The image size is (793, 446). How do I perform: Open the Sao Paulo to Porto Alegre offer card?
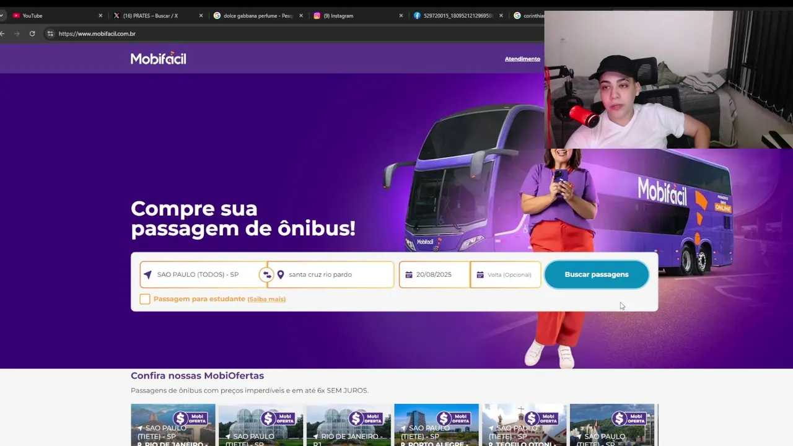436,425
